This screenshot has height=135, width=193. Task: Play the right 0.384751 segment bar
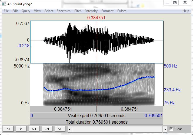[x=130, y=109]
